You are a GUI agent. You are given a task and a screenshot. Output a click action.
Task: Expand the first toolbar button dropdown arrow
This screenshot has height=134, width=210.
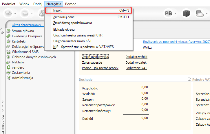(15, 13)
